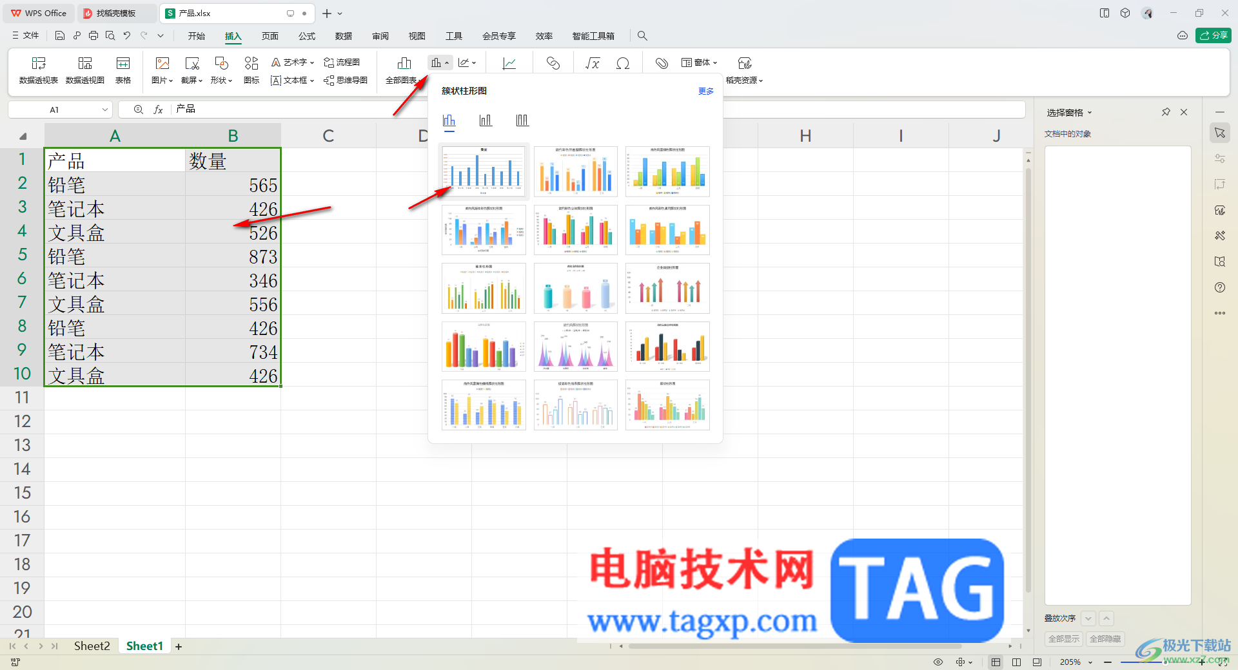The height and width of the screenshot is (670, 1238).
Task: Open the Ω symbol insert tool
Action: (x=623, y=63)
